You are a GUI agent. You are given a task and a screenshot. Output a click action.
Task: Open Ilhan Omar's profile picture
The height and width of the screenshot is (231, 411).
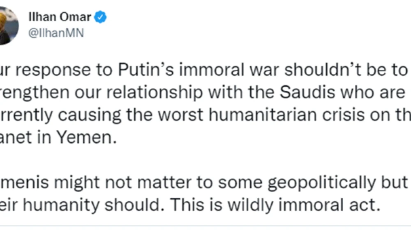click(x=7, y=25)
